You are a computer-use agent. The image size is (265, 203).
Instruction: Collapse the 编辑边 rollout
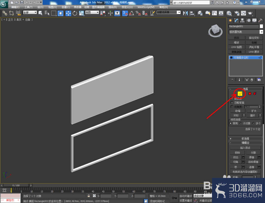point(245,143)
